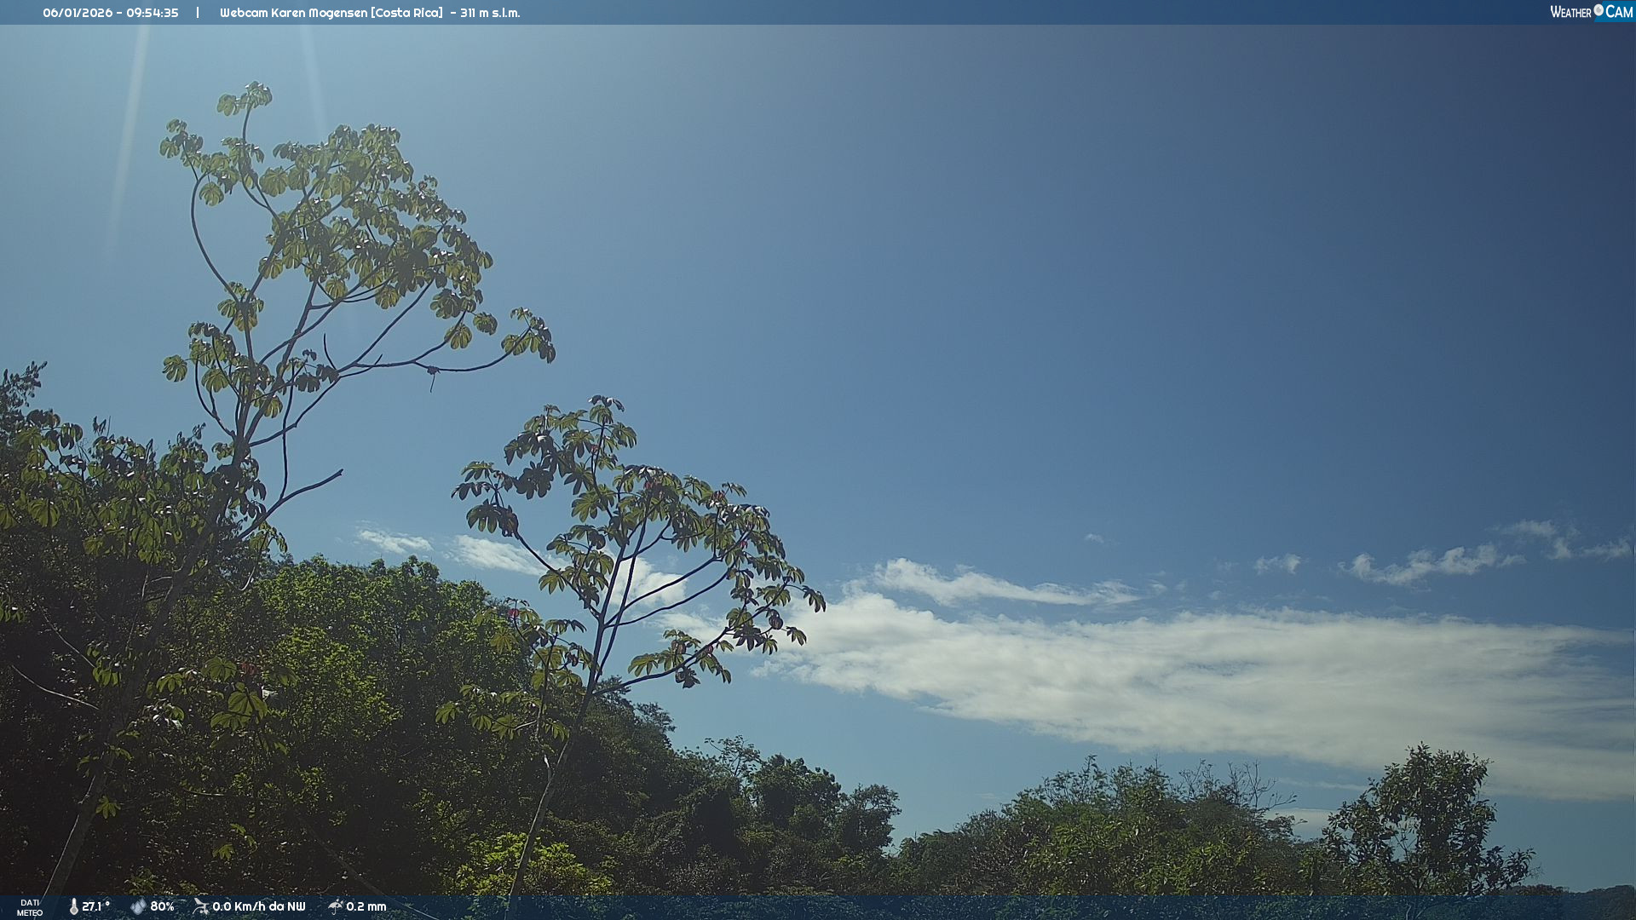This screenshot has width=1636, height=920.
Task: Click the [Costa Rica] location text
Action: click(406, 13)
